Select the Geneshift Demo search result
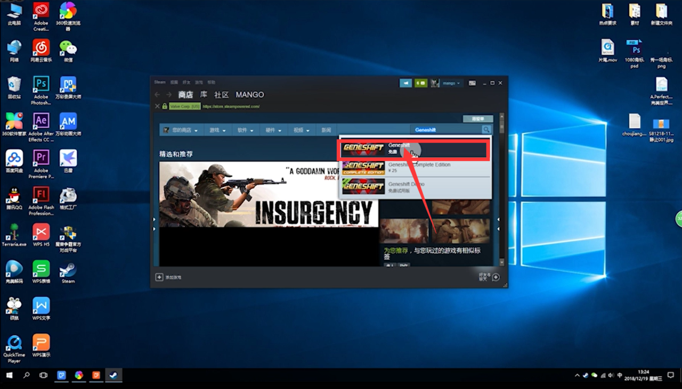Screen dimensions: 682x389 coord(415,187)
